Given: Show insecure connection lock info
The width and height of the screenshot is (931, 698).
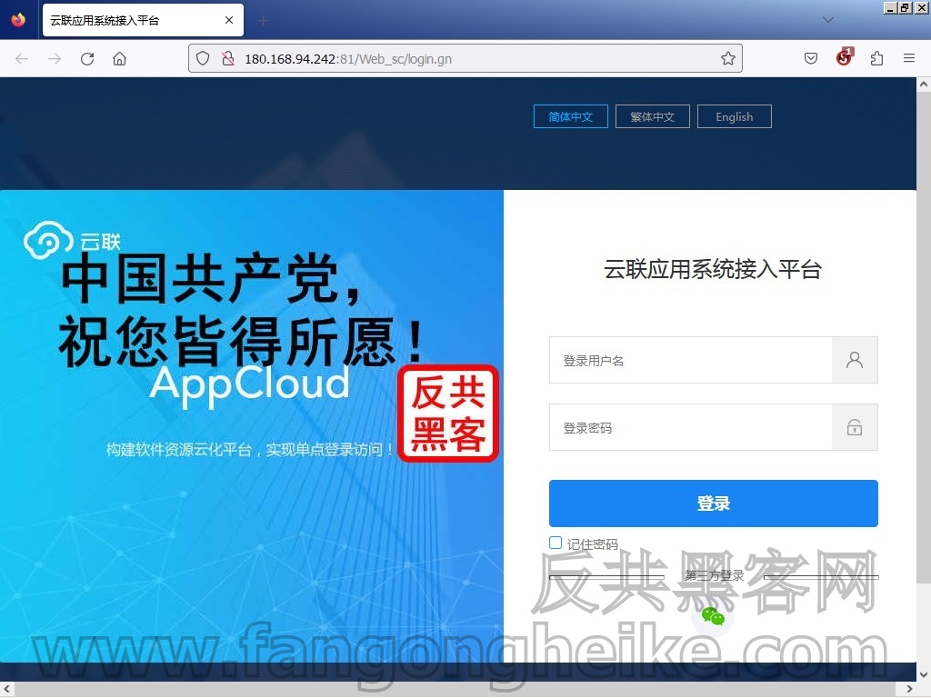Looking at the screenshot, I should [228, 59].
